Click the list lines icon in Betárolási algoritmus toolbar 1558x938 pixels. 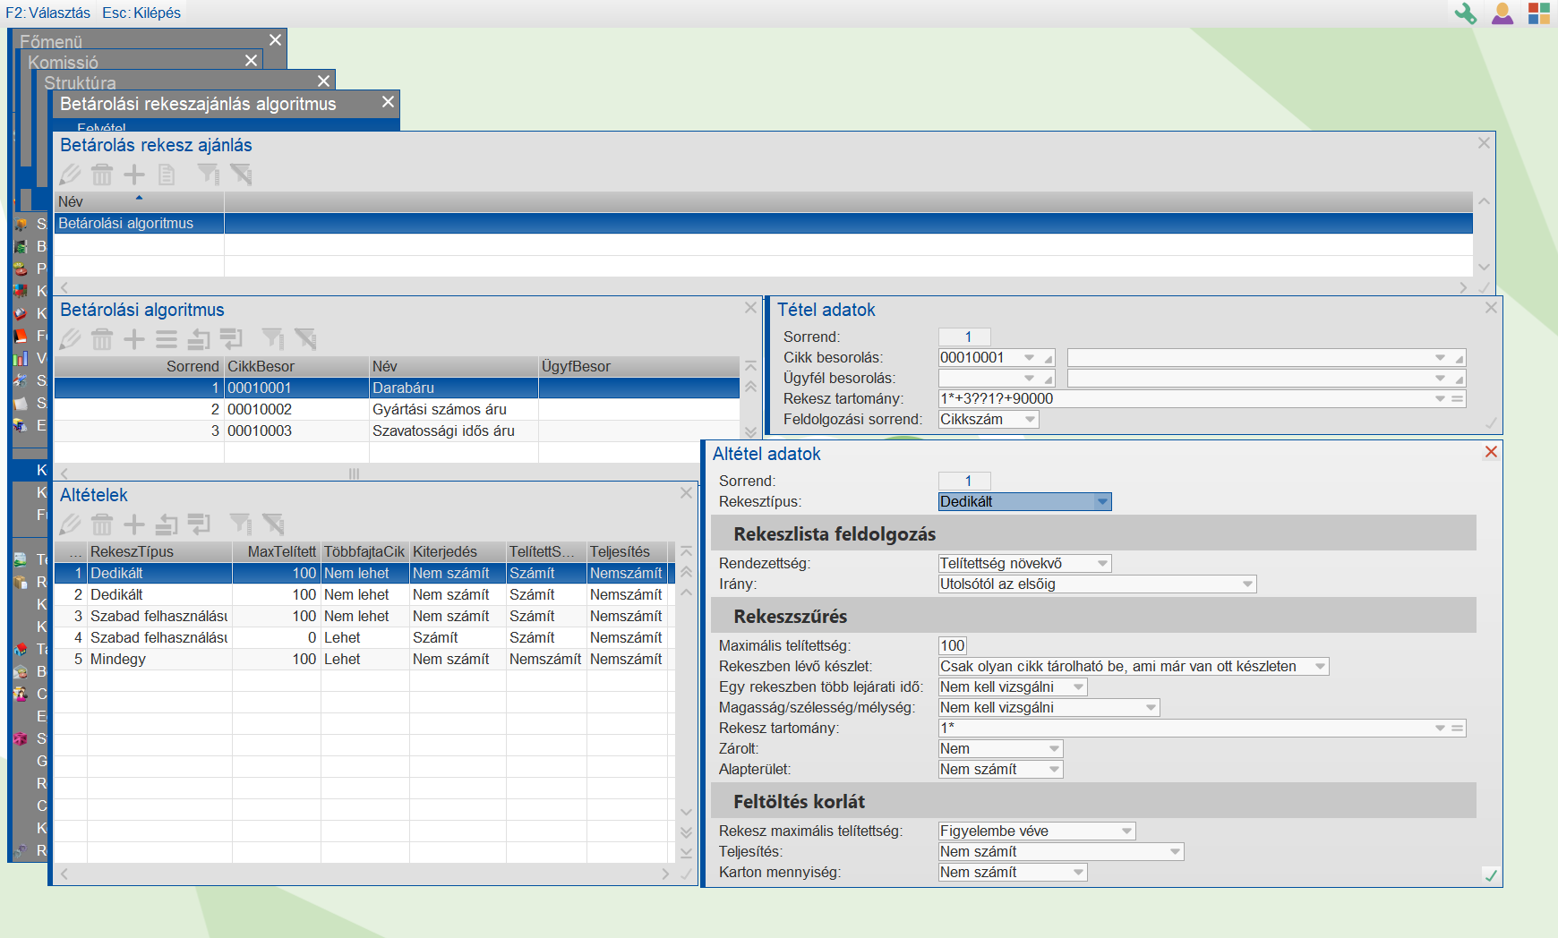coord(167,339)
